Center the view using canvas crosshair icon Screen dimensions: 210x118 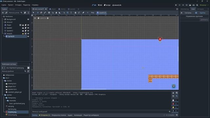(35, 18)
